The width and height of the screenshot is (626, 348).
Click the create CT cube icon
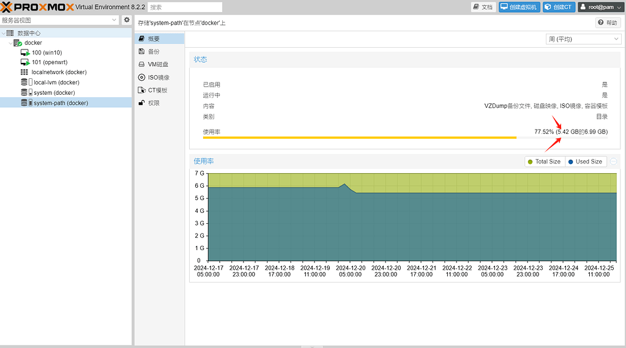click(x=548, y=7)
